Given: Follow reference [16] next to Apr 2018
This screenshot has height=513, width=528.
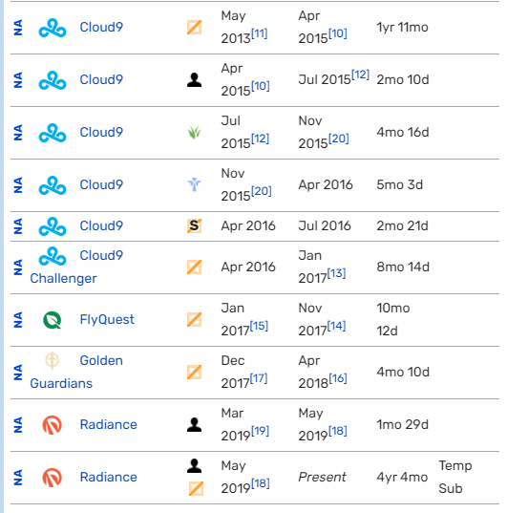Looking at the screenshot, I should click(x=338, y=379).
